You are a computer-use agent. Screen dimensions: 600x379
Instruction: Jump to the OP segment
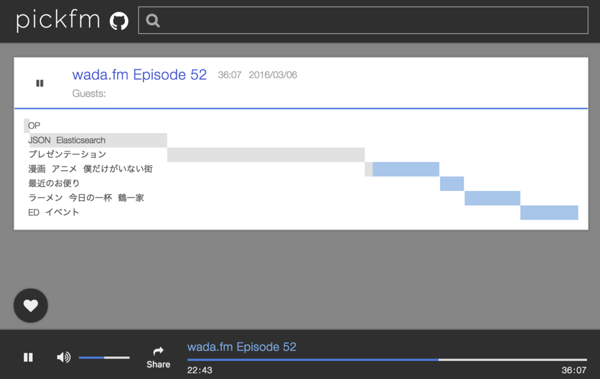tap(27, 126)
